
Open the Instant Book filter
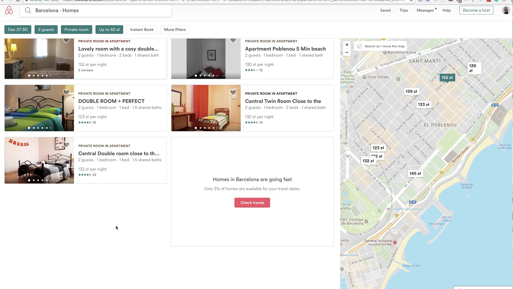click(142, 30)
